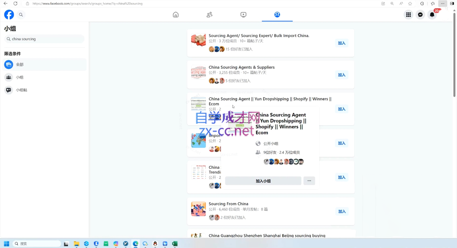Open China Guangzhou Shenzhen Shanghai Beijing group

click(267, 236)
